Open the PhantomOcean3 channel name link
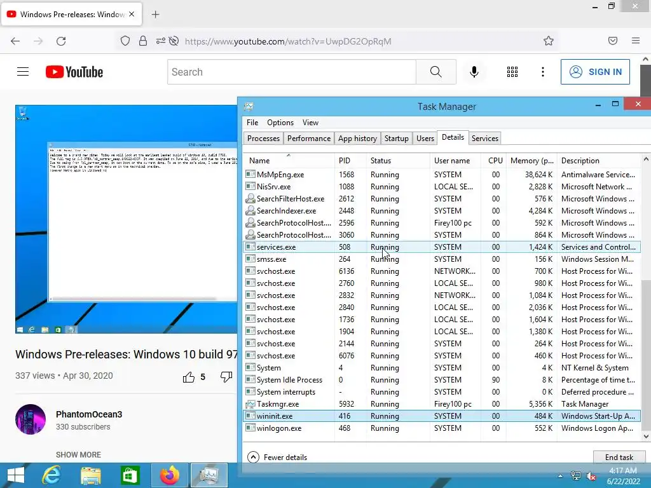 click(89, 414)
